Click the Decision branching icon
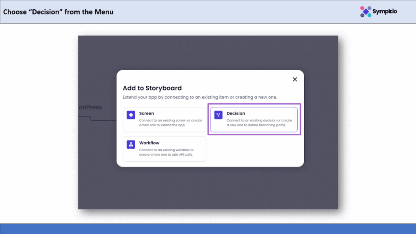Image resolution: width=416 pixels, height=234 pixels. (219, 115)
